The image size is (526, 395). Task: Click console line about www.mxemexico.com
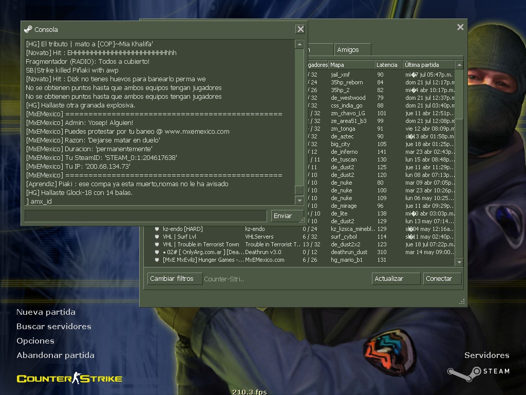click(x=127, y=131)
